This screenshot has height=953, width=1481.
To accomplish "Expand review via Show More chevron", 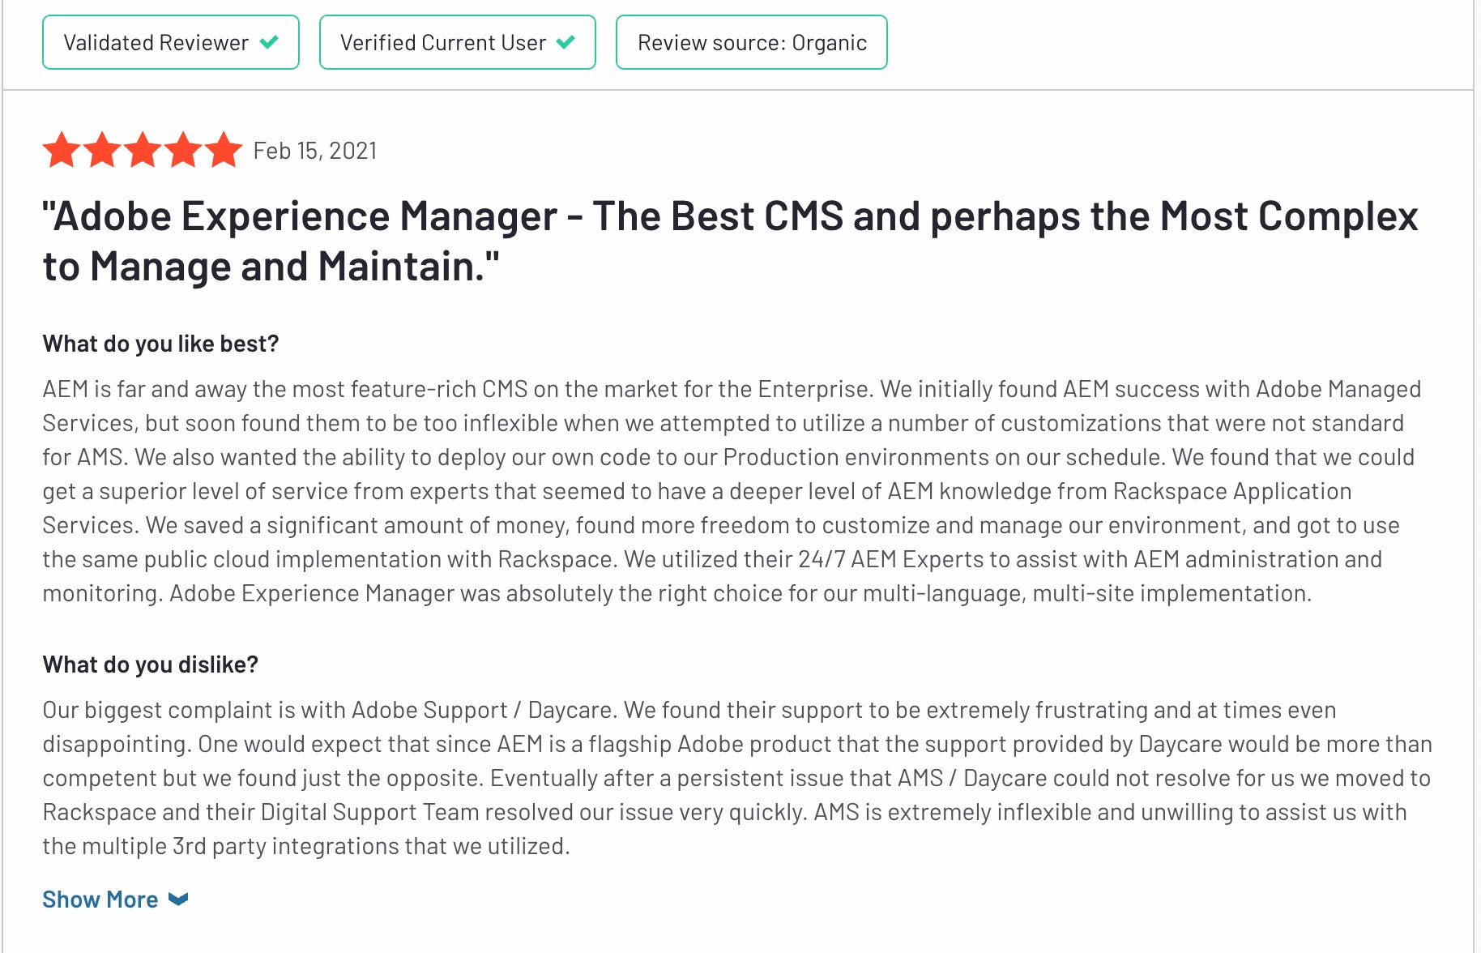I will [178, 900].
